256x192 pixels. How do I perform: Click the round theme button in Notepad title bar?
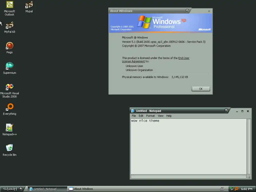click(226, 110)
